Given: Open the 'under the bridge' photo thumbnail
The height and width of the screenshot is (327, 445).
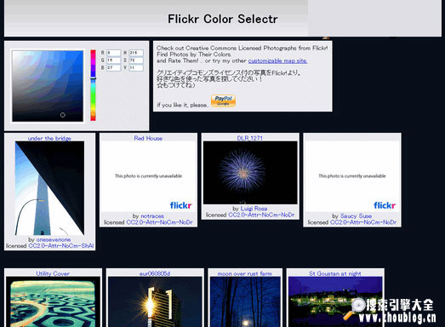Looking at the screenshot, I should pos(49,188).
